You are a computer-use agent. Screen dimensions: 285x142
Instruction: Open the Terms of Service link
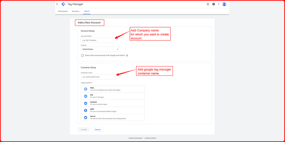136,138
